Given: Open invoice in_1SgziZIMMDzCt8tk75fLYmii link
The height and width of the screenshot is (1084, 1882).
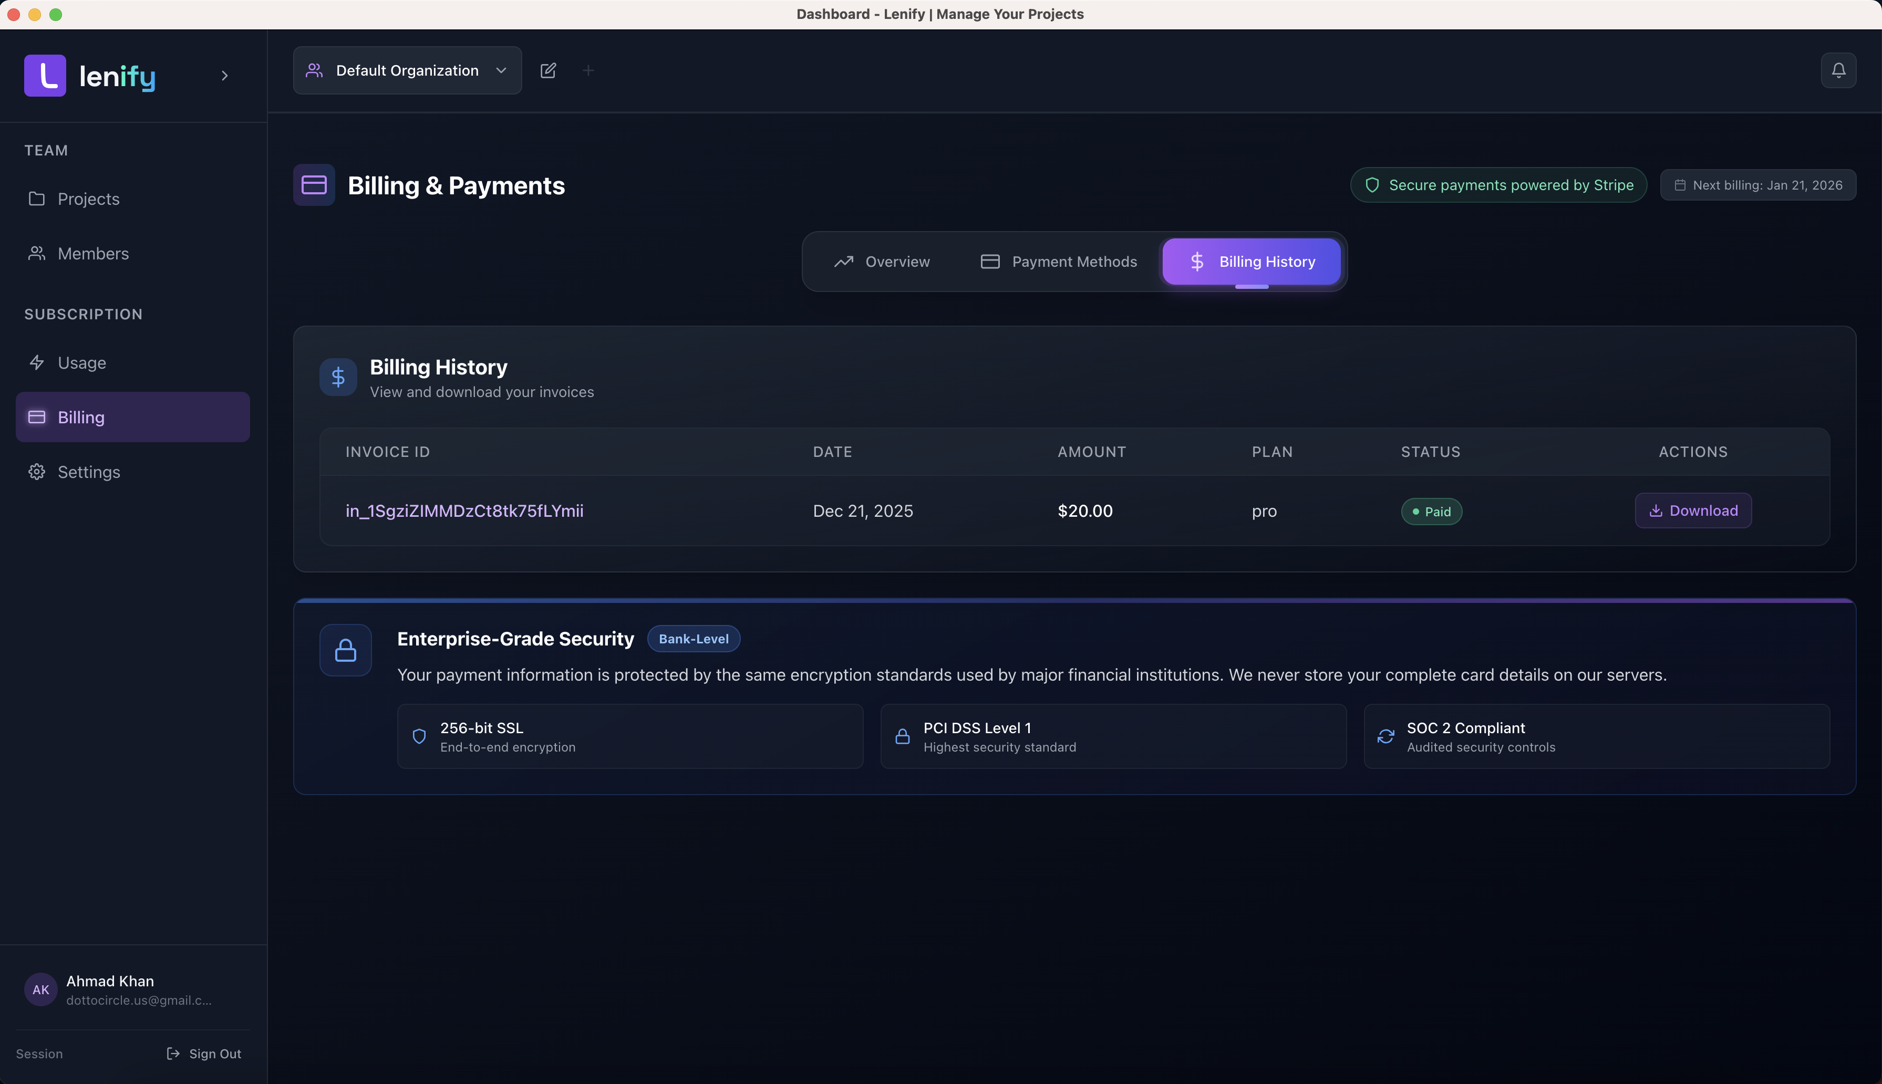Looking at the screenshot, I should click(464, 510).
